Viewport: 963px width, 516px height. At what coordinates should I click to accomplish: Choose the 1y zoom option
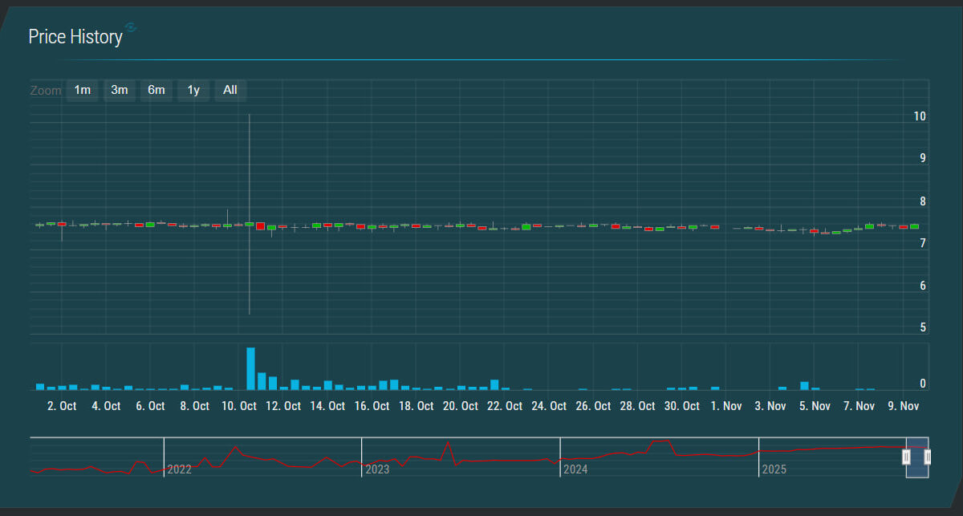click(193, 90)
